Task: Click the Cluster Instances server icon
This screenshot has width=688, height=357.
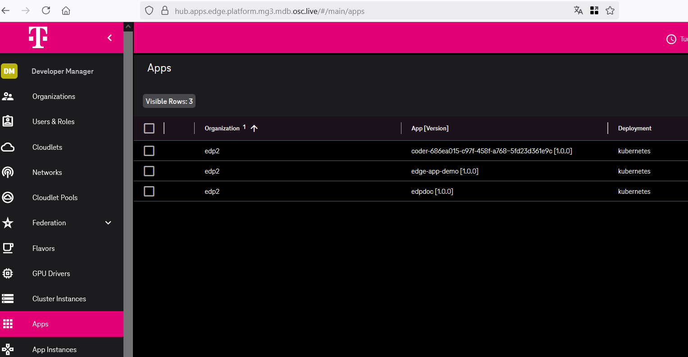Action: (8, 299)
